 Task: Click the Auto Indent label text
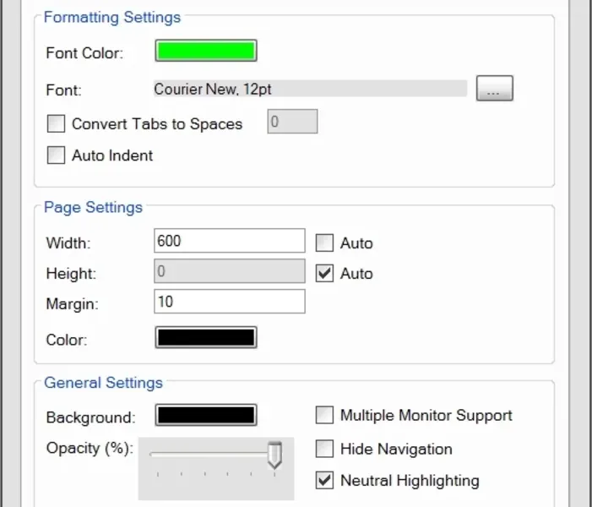[x=112, y=155]
